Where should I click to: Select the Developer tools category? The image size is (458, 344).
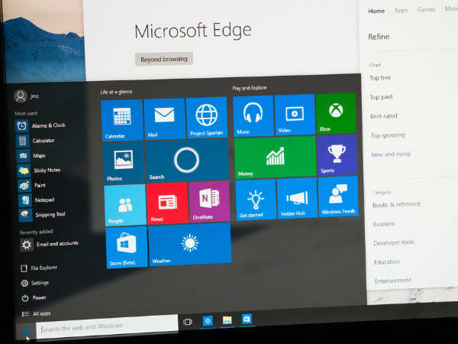click(x=394, y=242)
